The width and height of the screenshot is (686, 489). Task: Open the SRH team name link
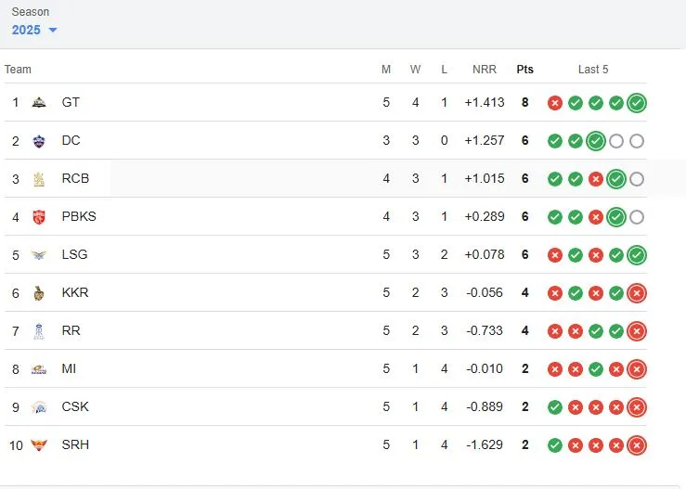(x=75, y=444)
